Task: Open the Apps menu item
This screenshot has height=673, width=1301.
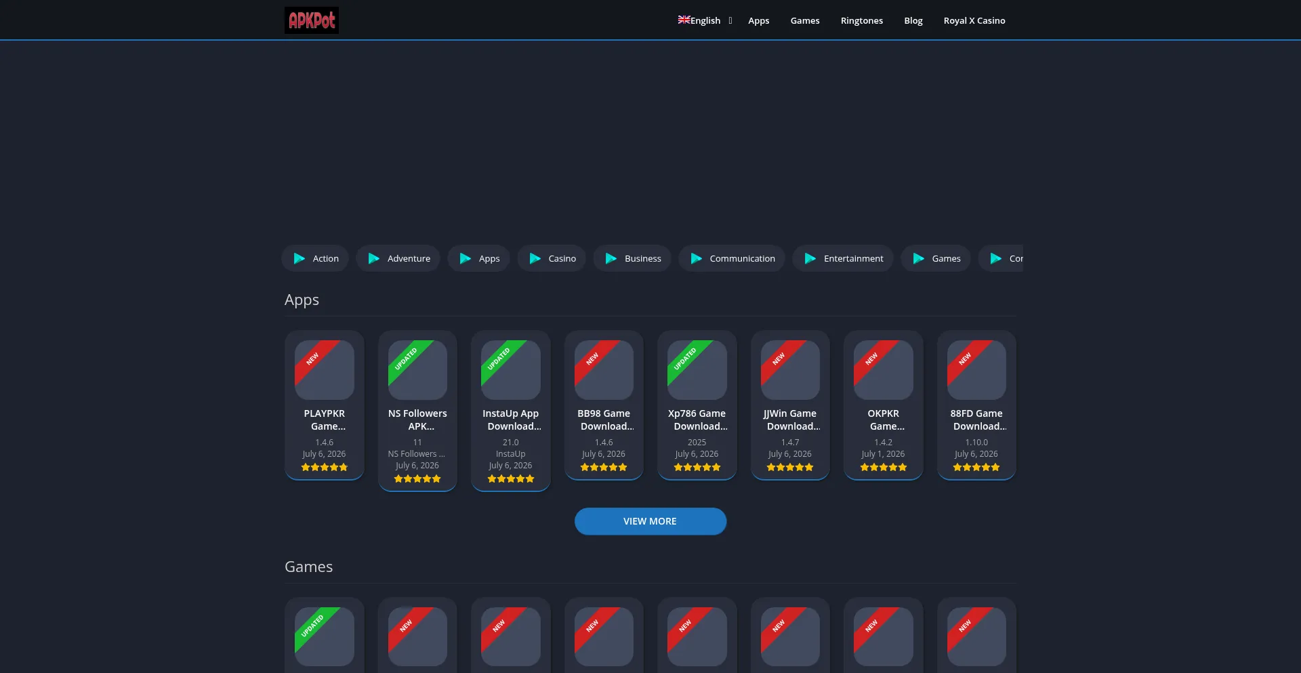Action: tap(759, 20)
